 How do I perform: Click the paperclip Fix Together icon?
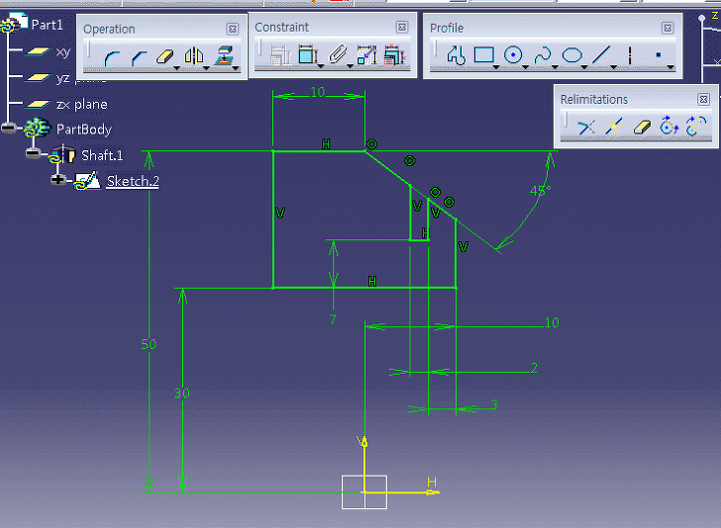(x=338, y=54)
